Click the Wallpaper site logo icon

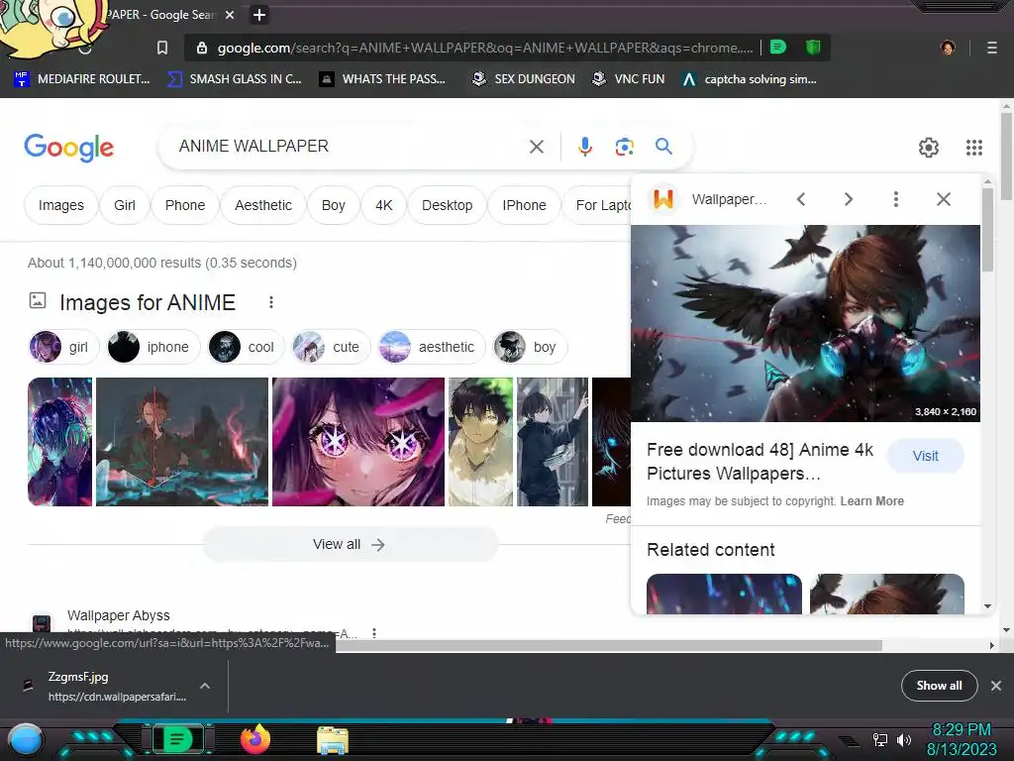pos(662,198)
